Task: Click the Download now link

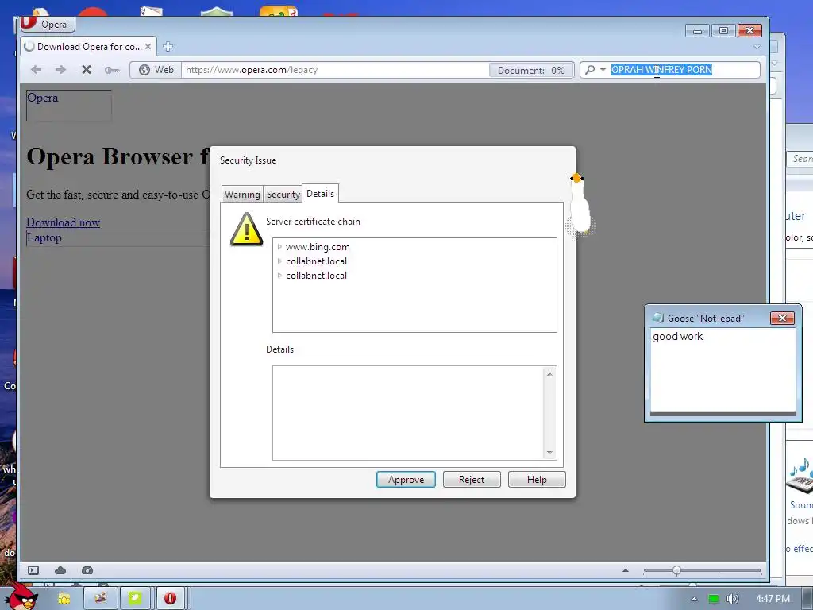Action: coord(64,222)
